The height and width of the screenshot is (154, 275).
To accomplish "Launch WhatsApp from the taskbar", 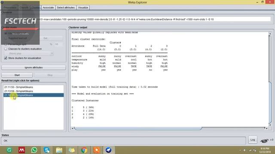I will [34, 150].
